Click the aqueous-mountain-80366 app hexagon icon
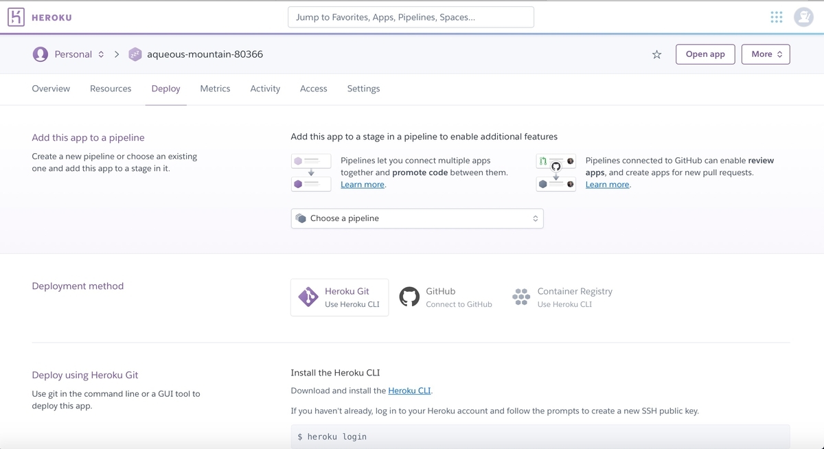 tap(135, 54)
